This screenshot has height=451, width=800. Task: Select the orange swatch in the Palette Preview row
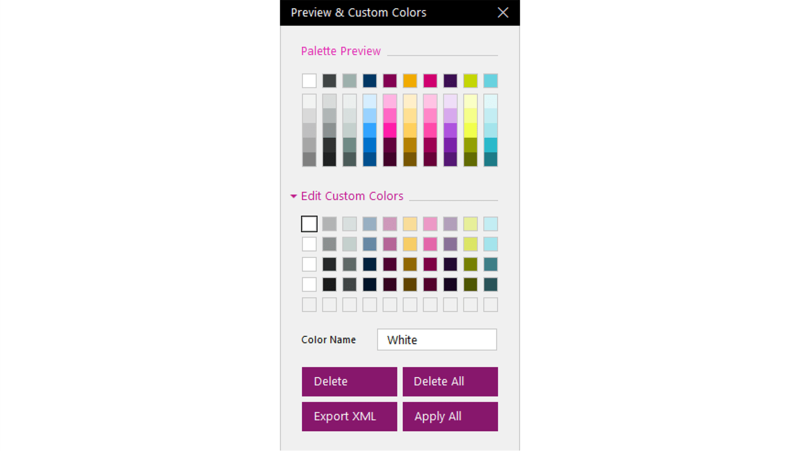coord(410,81)
